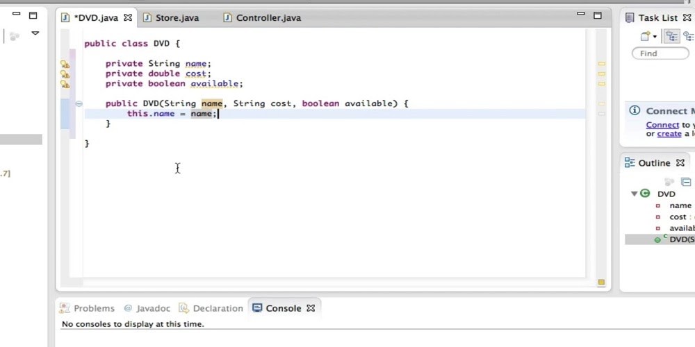Screen dimensions: 695x347
Task: Click the warning marker beside 'private boolean available'
Action: (65, 84)
